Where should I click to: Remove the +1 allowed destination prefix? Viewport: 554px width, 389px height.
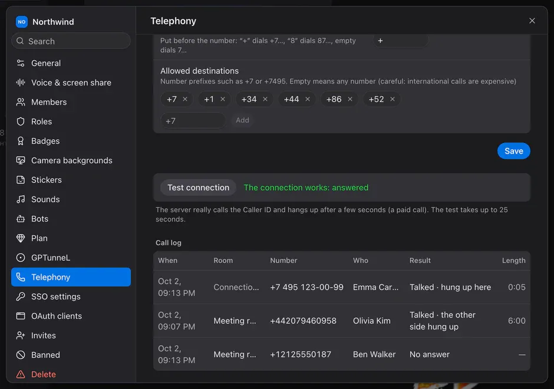click(x=223, y=99)
